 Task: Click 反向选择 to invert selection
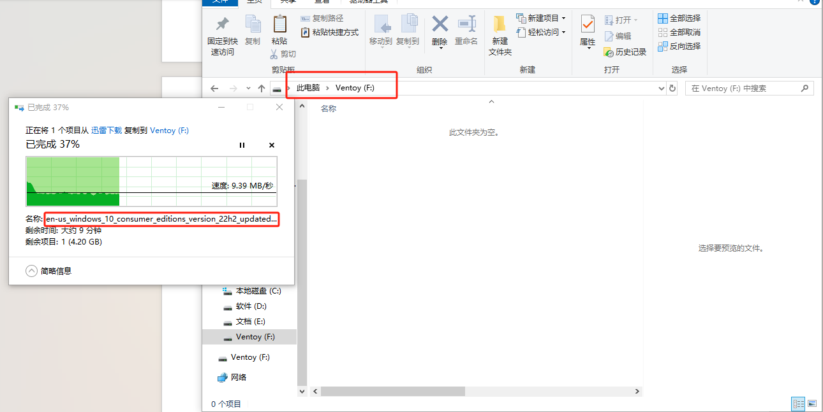point(679,46)
